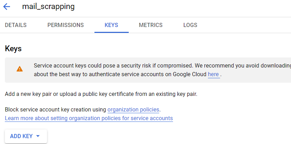Click 'Block service account key creation' text
The width and height of the screenshot is (291, 144).
point(55,109)
